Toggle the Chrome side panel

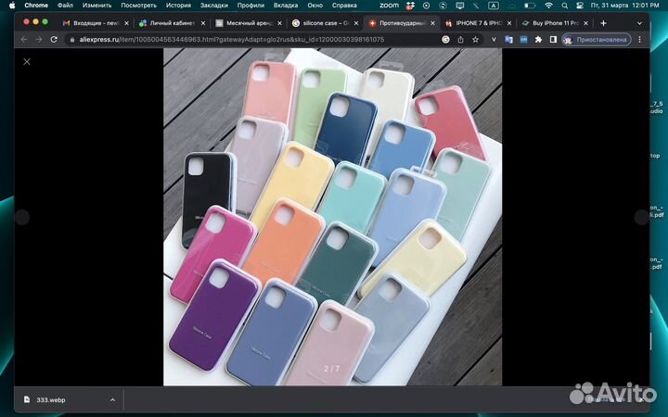[553, 40]
